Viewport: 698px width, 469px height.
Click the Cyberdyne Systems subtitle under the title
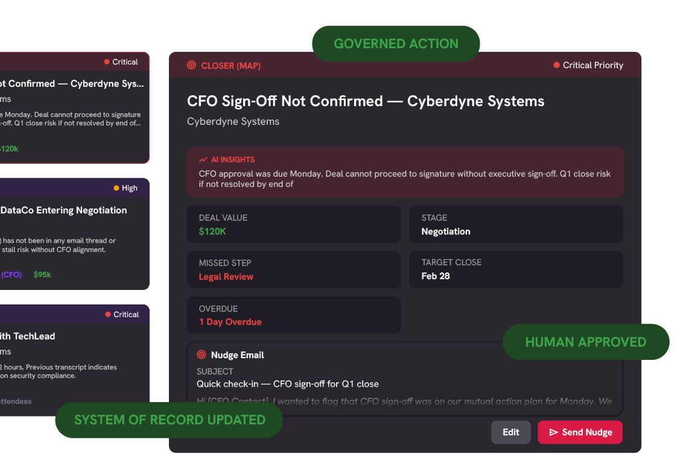(233, 122)
